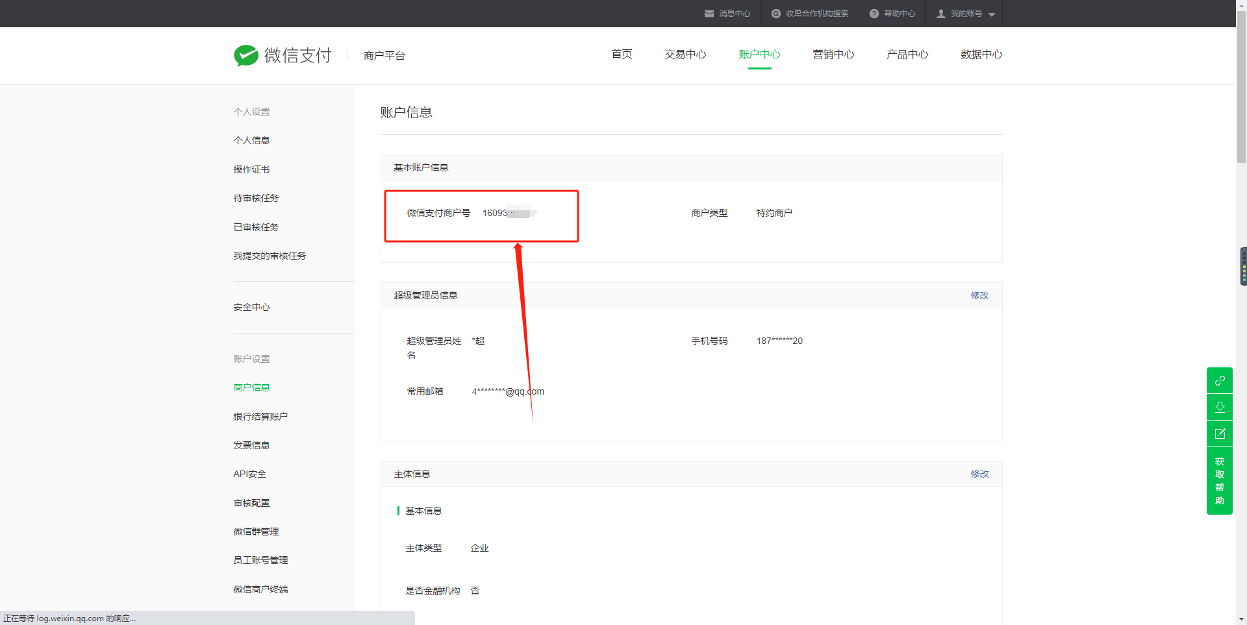This screenshot has height=625, width=1247.
Task: Click the green link icon button
Action: [x=1219, y=380]
